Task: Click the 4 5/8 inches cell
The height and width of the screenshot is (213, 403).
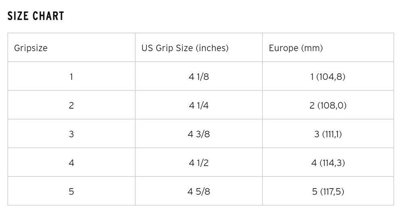Action: click(199, 191)
